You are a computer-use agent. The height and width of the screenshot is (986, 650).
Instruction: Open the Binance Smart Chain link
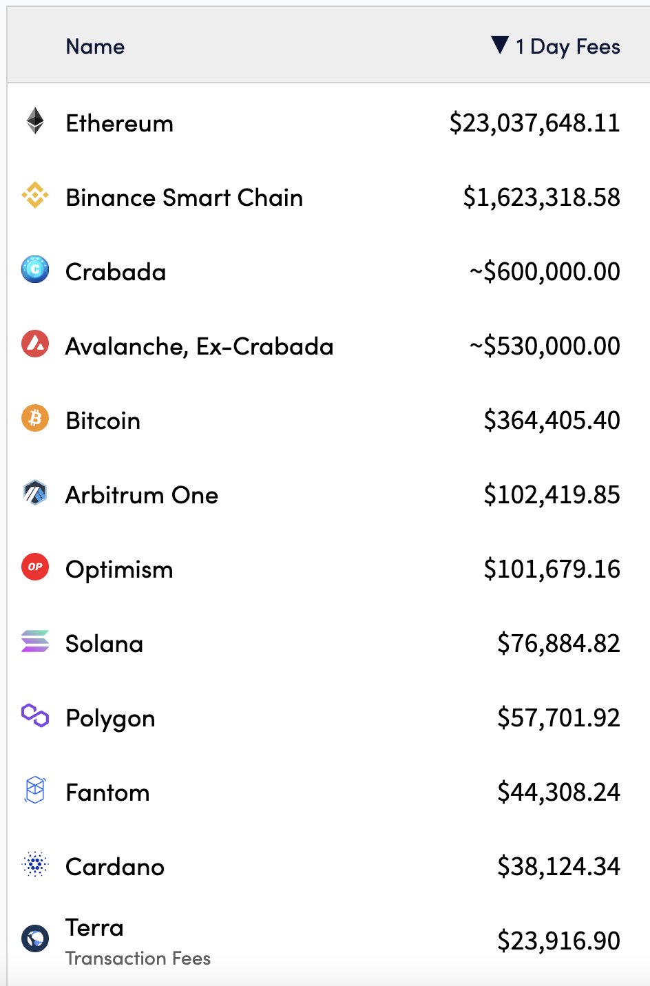pos(184,198)
